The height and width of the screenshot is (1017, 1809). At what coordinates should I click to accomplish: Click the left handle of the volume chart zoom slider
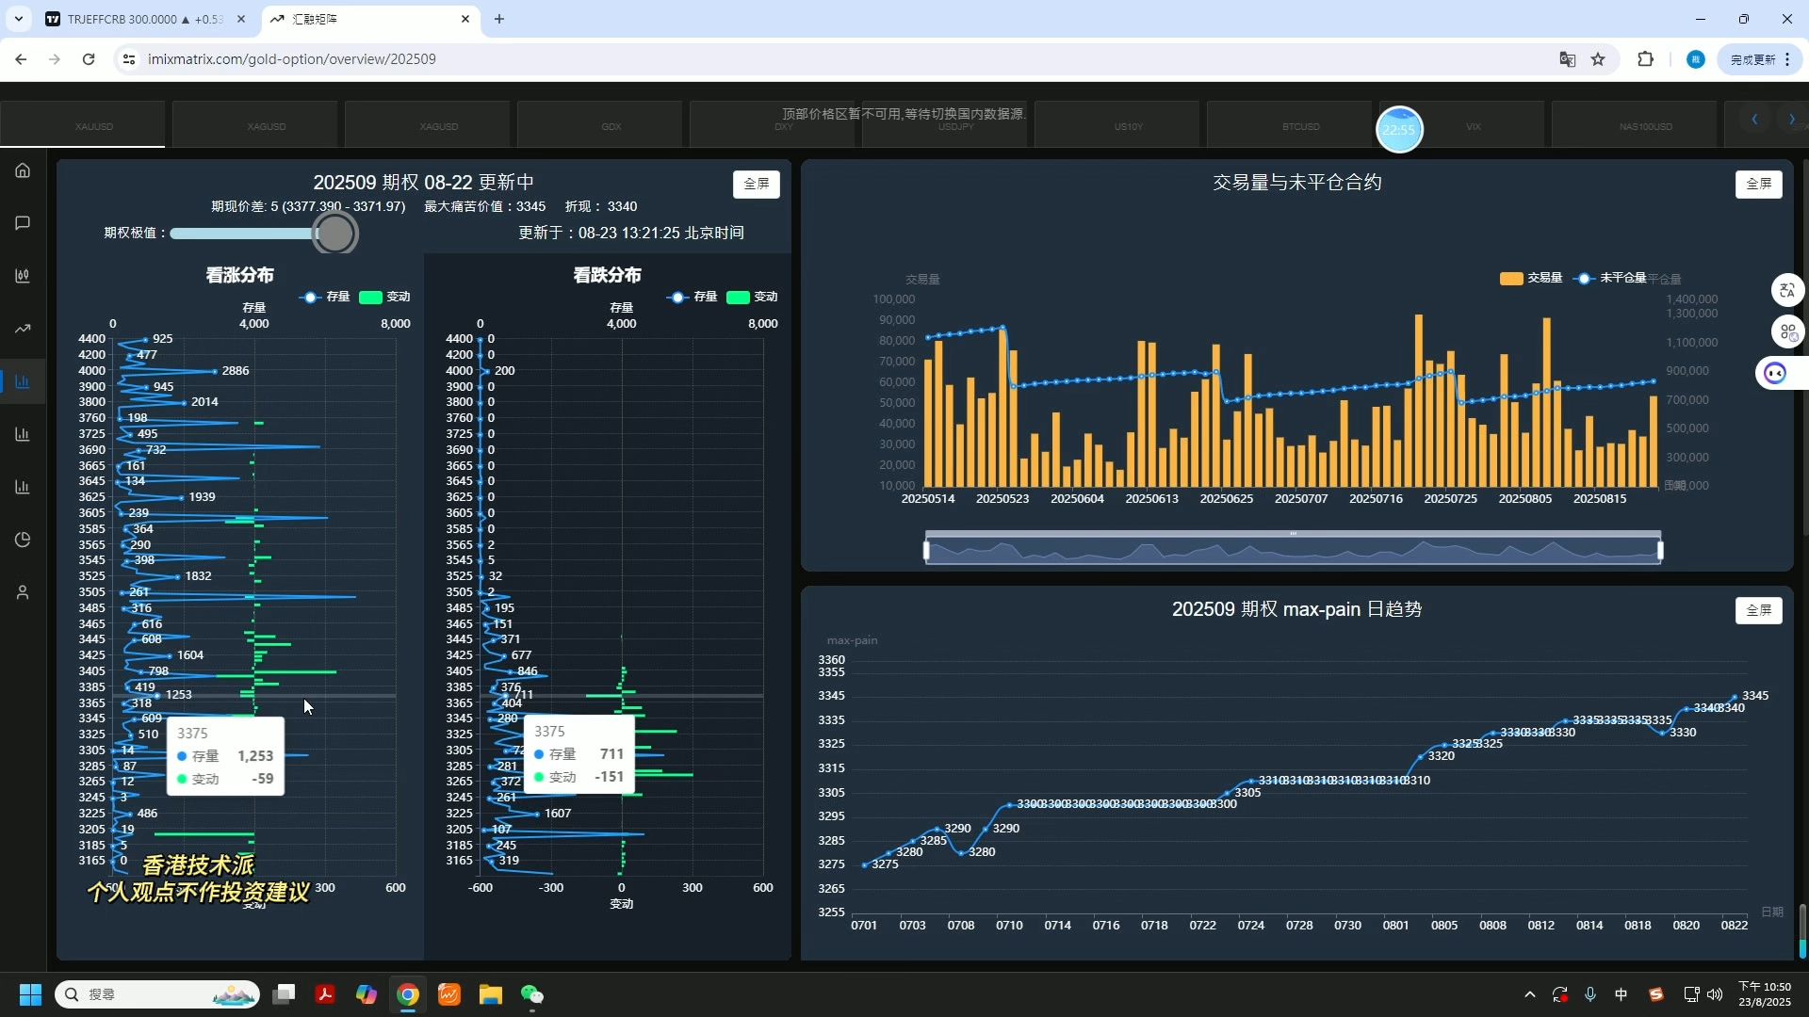(x=926, y=551)
